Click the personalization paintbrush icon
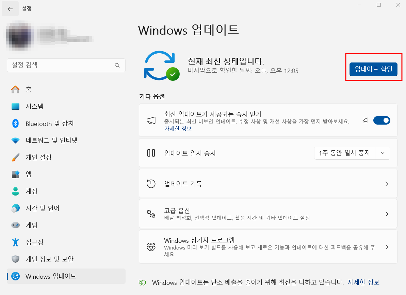The height and width of the screenshot is (295, 406). [15, 157]
